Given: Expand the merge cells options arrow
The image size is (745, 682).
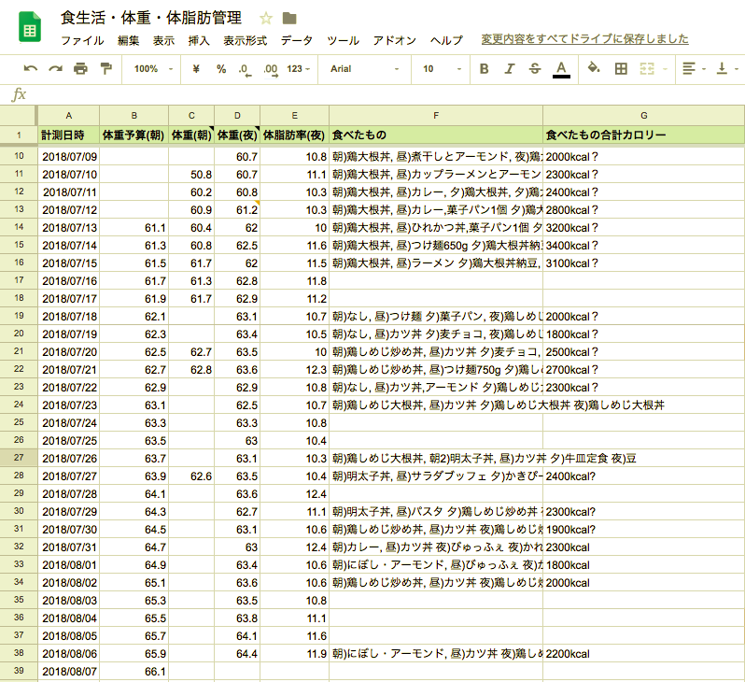Looking at the screenshot, I should (x=665, y=69).
